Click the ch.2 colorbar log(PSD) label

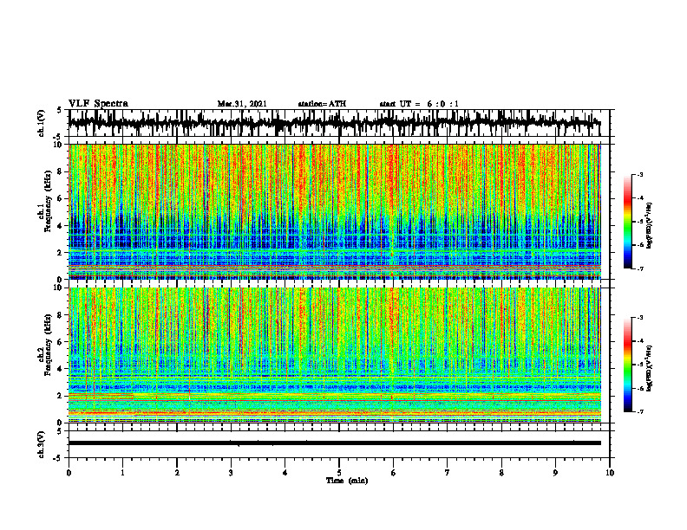point(651,368)
